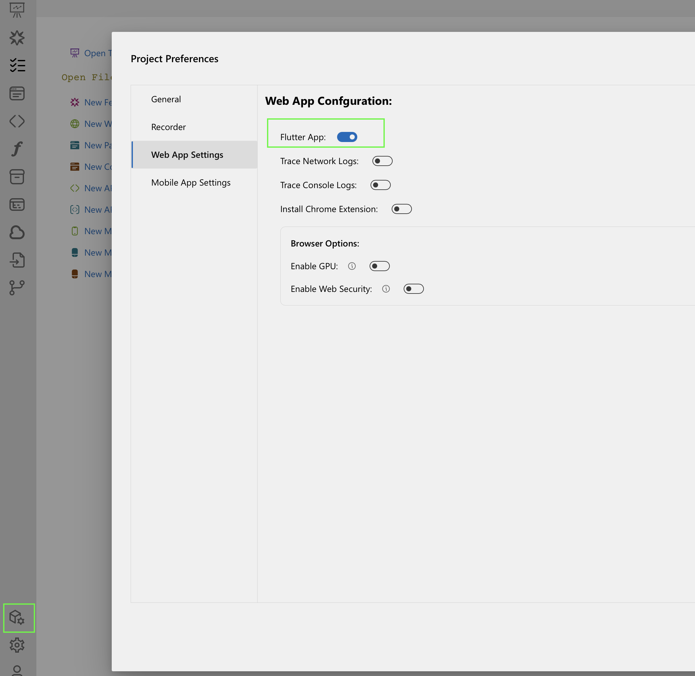Switch to the General preferences tab

(166, 99)
